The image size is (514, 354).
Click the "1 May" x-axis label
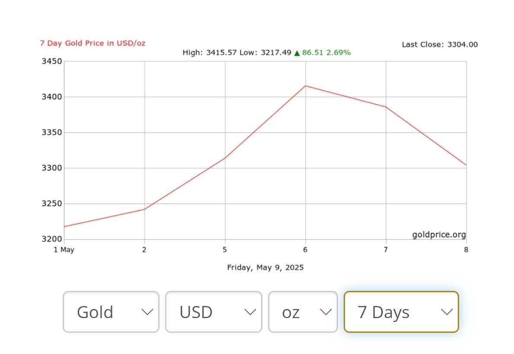coord(64,250)
